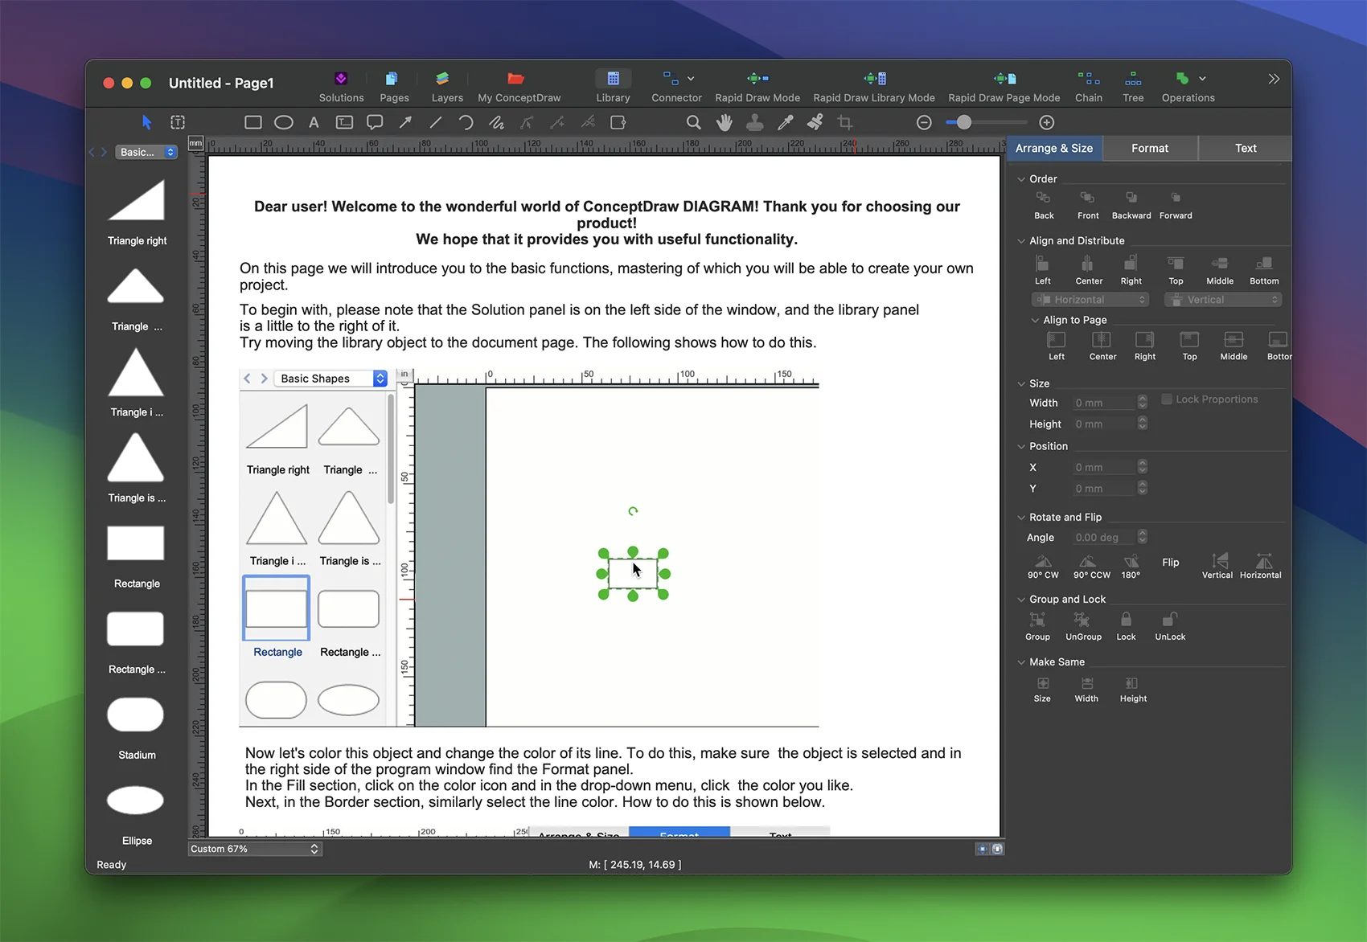The height and width of the screenshot is (942, 1367).
Task: Select the Ellipse drawing tool
Action: [284, 122]
